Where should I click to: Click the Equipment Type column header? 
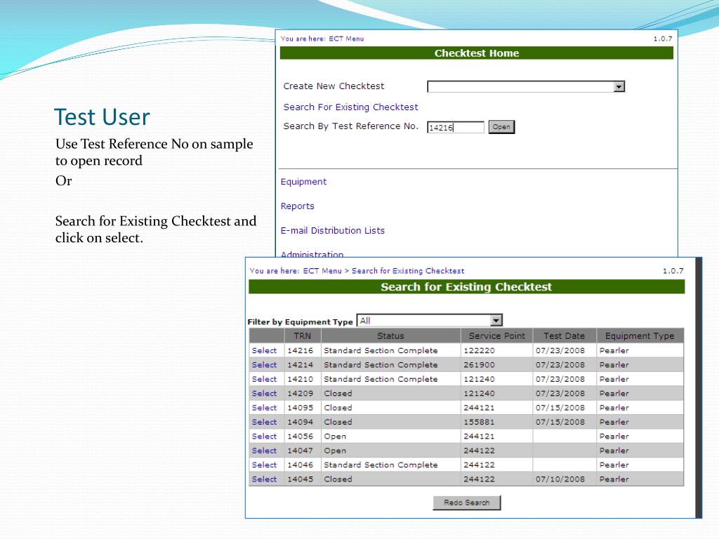click(640, 336)
